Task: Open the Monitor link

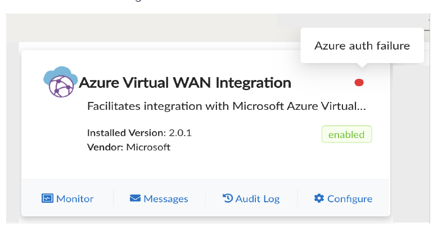Action: (x=75, y=199)
